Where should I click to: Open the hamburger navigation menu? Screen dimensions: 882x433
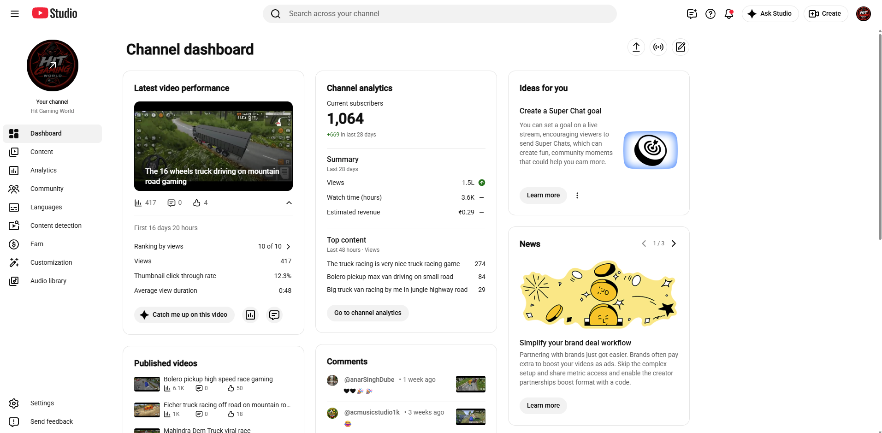pos(15,14)
